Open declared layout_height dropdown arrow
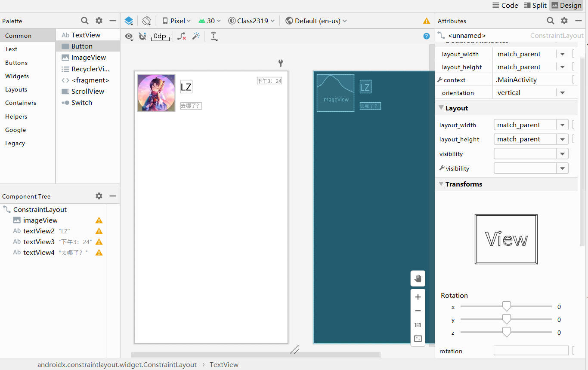Image resolution: width=588 pixels, height=370 pixels. point(562,67)
